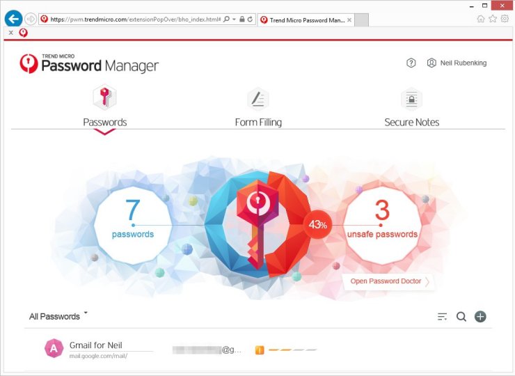Screen dimensions: 515x376
Task: Click the mail.google.com/mail/ URL text
Action: [98, 356]
